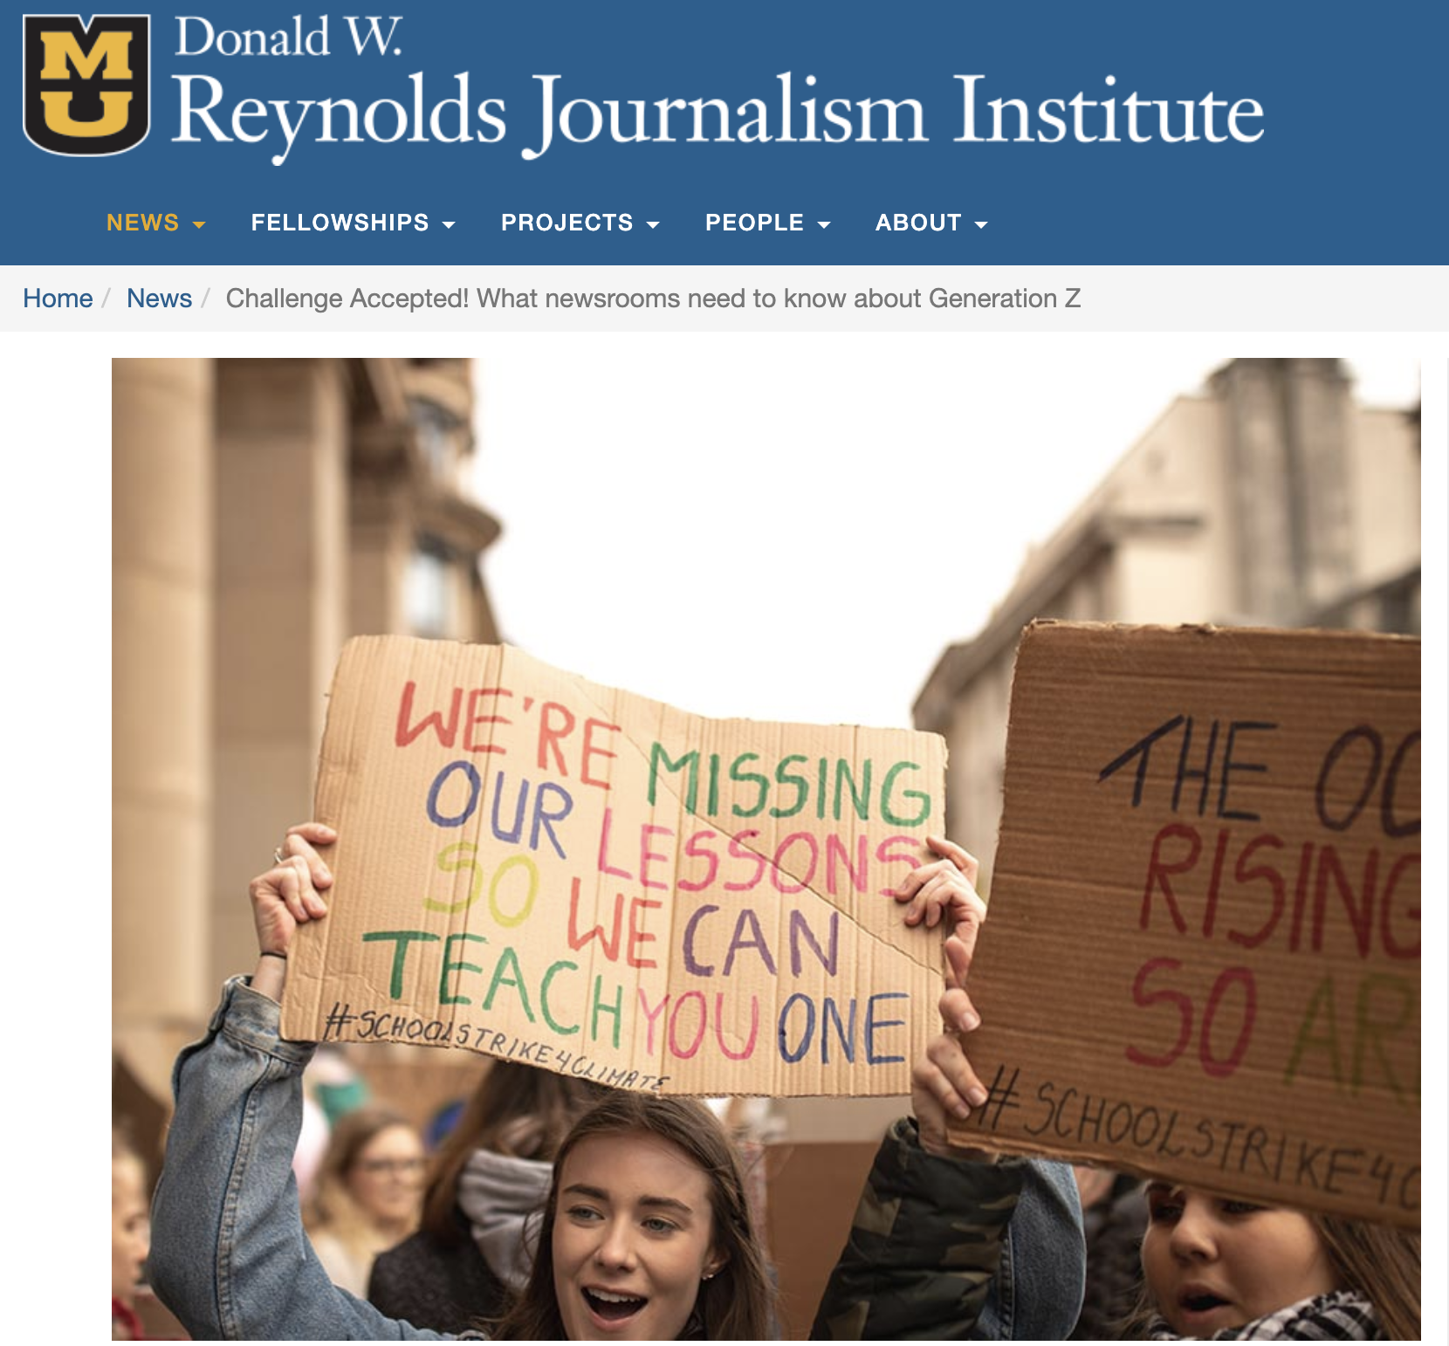Viewport: 1449px width, 1346px height.
Task: Expand the People dropdown caret
Action: click(x=824, y=225)
